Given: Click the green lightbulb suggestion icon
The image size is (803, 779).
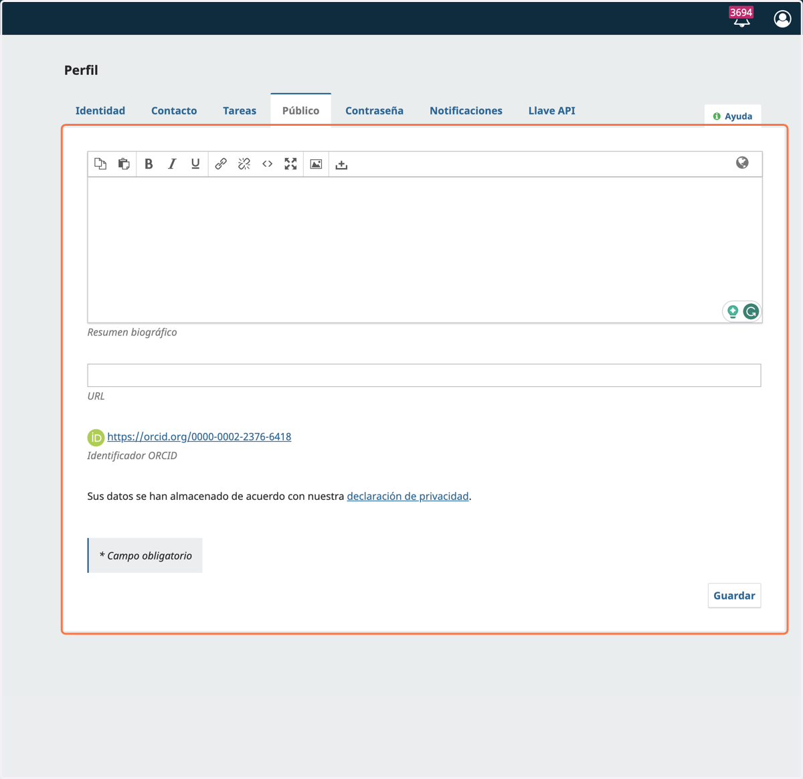Looking at the screenshot, I should [x=733, y=311].
